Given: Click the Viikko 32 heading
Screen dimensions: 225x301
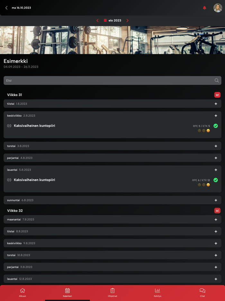Looking at the screenshot, I should pos(15,210).
